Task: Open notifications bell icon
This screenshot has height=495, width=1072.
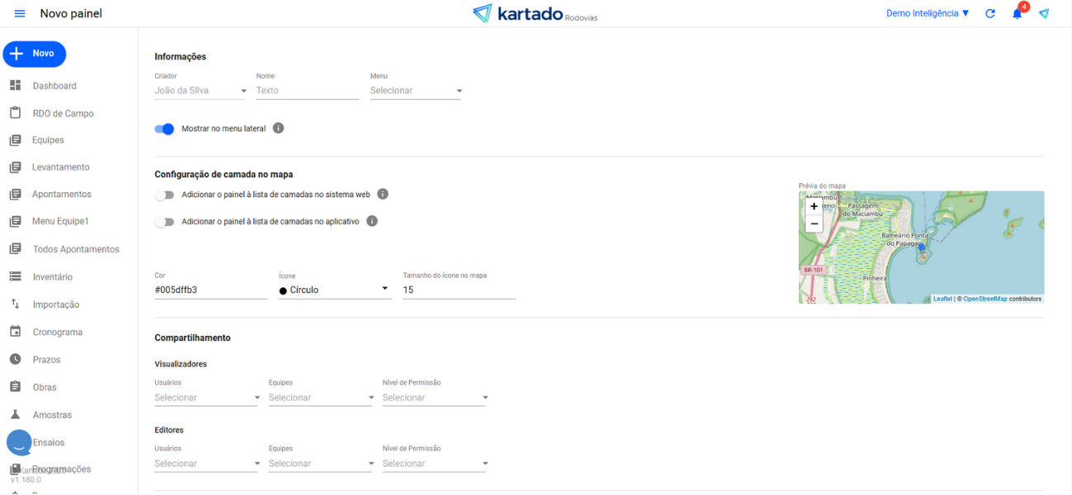Action: point(1018,14)
